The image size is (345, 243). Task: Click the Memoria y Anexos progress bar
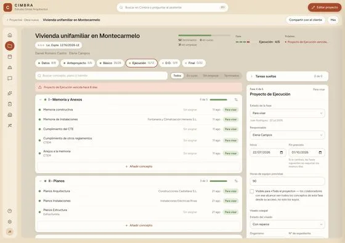click(218, 99)
